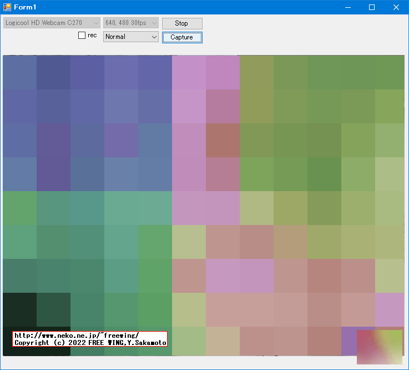Viewport: 409px width, 370px height.
Task: Click the Form1 title bar text
Action: [x=26, y=7]
